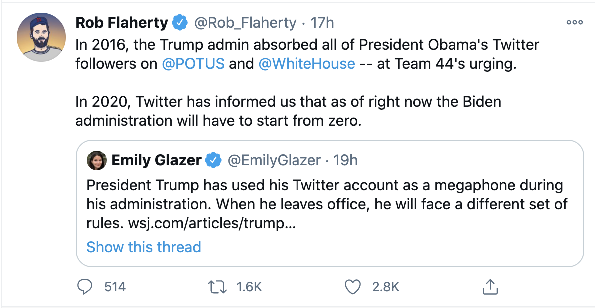
Task: Click the @WhiteHouse mention link
Action: click(x=307, y=64)
